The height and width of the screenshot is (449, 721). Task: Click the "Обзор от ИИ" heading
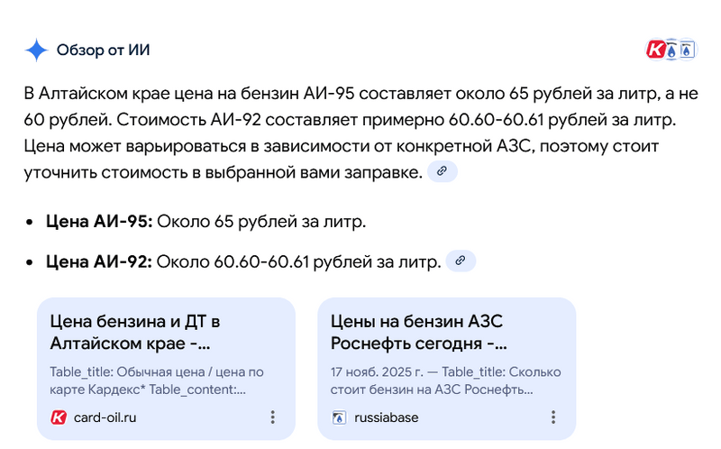(x=103, y=50)
